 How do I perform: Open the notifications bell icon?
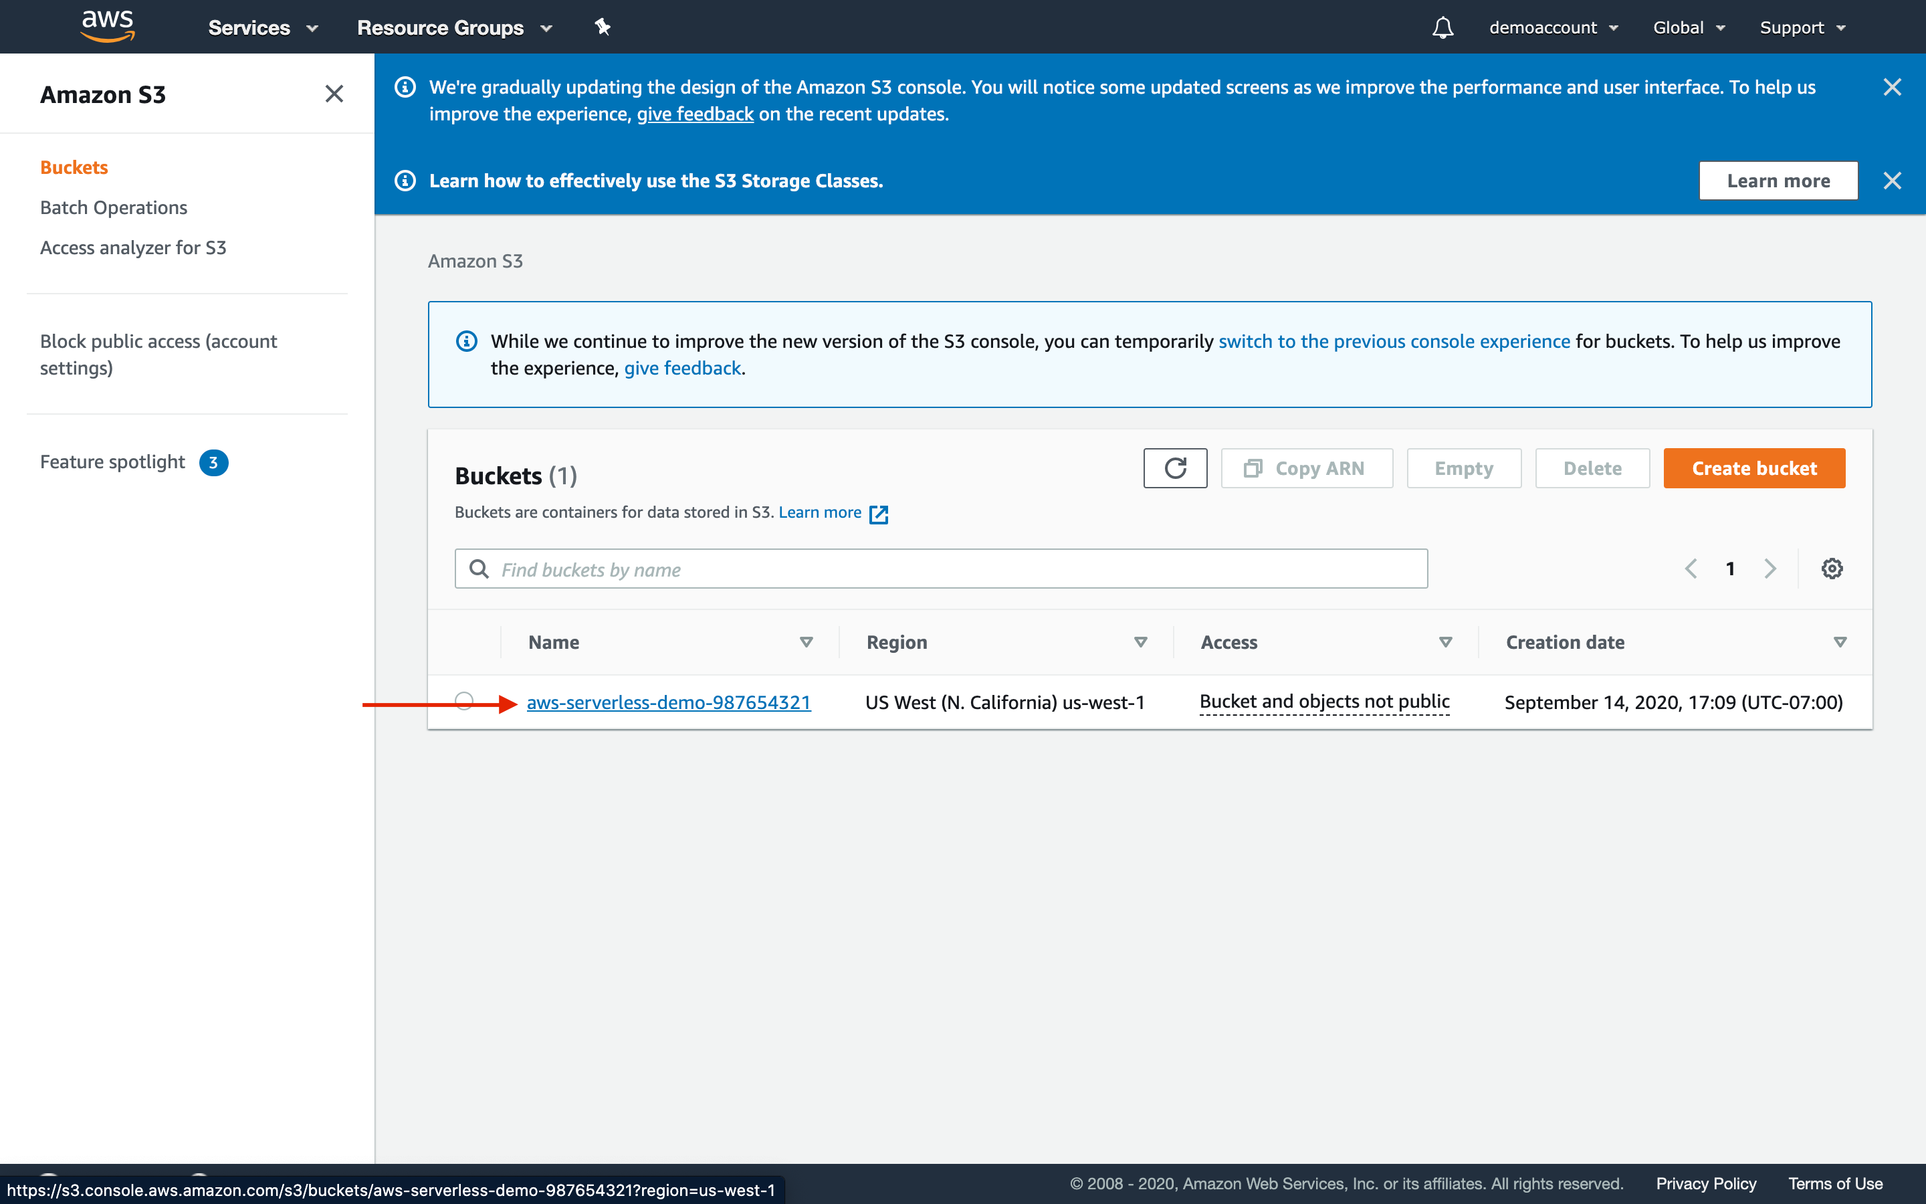point(1443,28)
